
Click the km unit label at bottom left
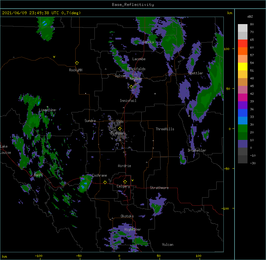coord(5,257)
